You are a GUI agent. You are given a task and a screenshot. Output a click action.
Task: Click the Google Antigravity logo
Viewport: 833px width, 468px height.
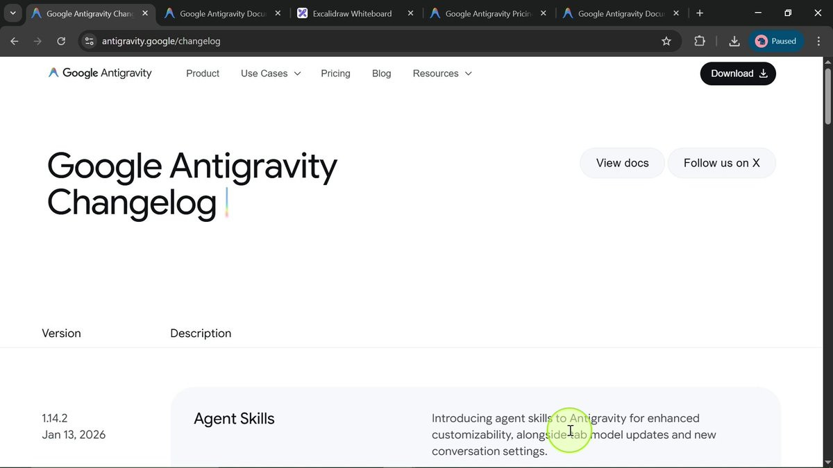point(100,73)
